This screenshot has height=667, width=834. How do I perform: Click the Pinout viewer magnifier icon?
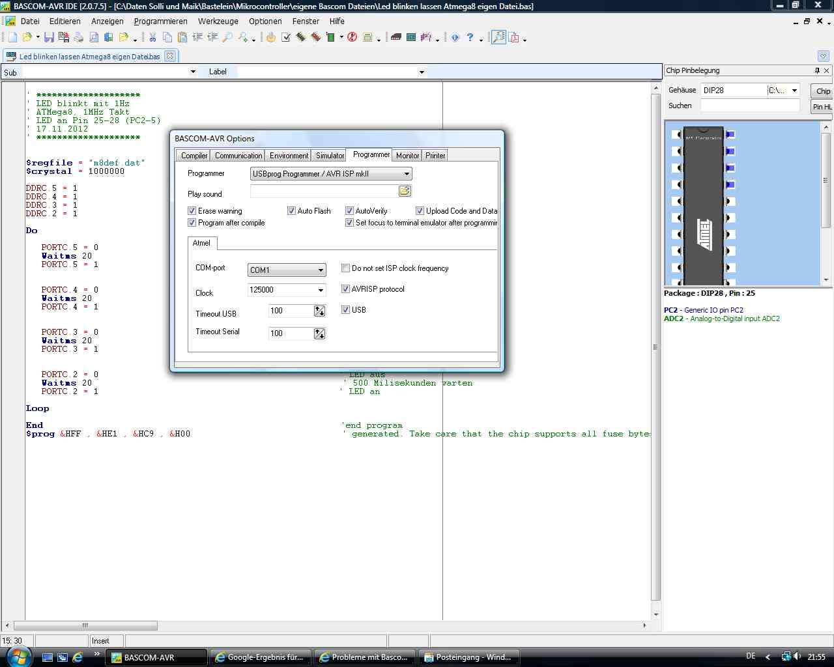click(x=498, y=38)
